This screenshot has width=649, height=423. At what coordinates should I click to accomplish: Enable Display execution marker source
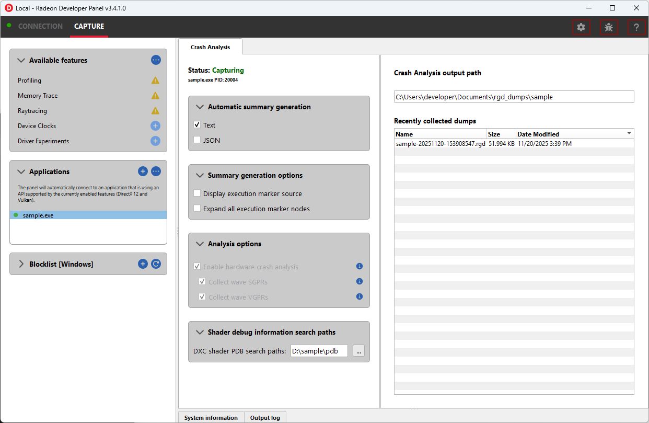(197, 193)
